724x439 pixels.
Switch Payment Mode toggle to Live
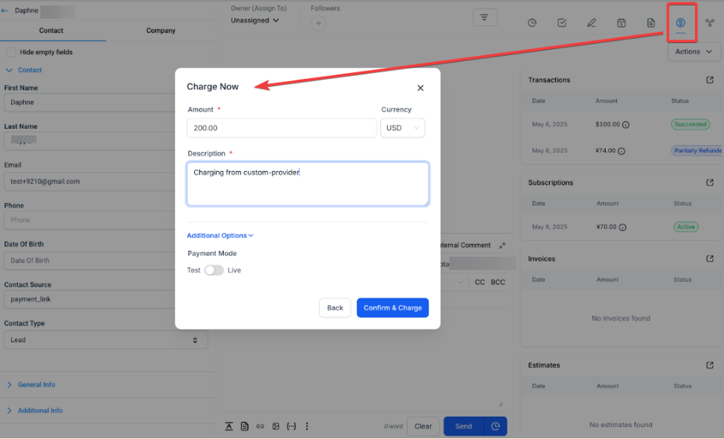tap(214, 270)
